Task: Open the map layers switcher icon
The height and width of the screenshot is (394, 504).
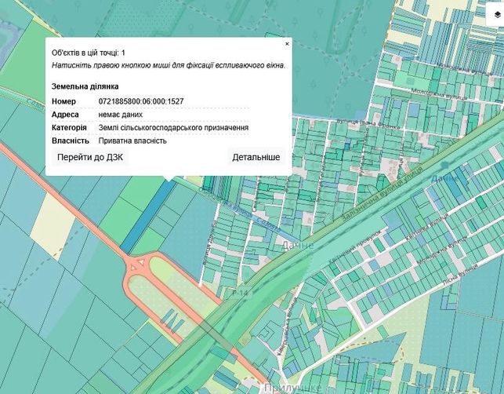Action: 497,15
